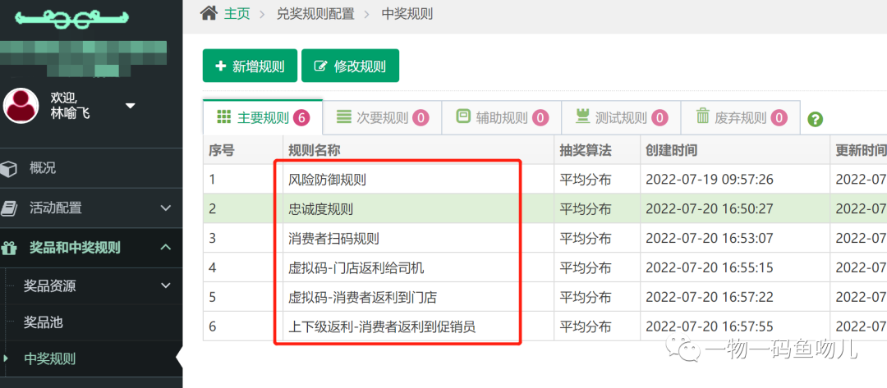Switch to the 次要规则 tab

click(382, 117)
